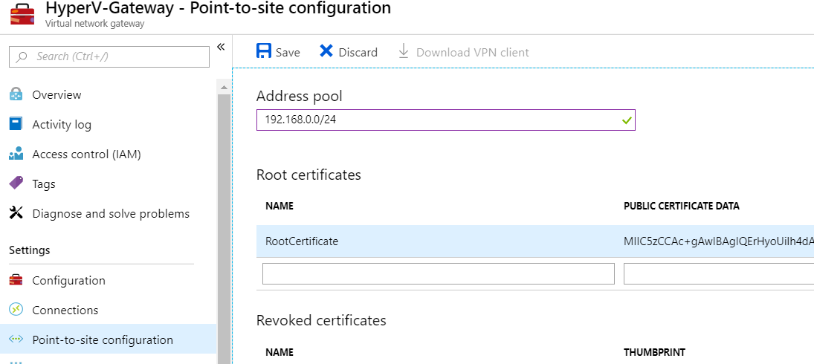Click the Connections circular icon
814x364 pixels.
(16, 310)
